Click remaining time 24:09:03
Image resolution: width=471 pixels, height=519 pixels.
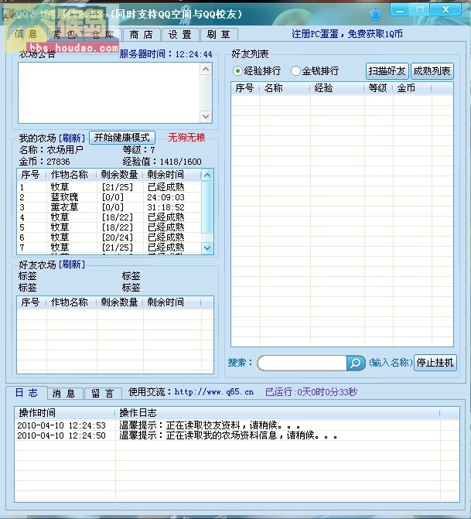166,197
